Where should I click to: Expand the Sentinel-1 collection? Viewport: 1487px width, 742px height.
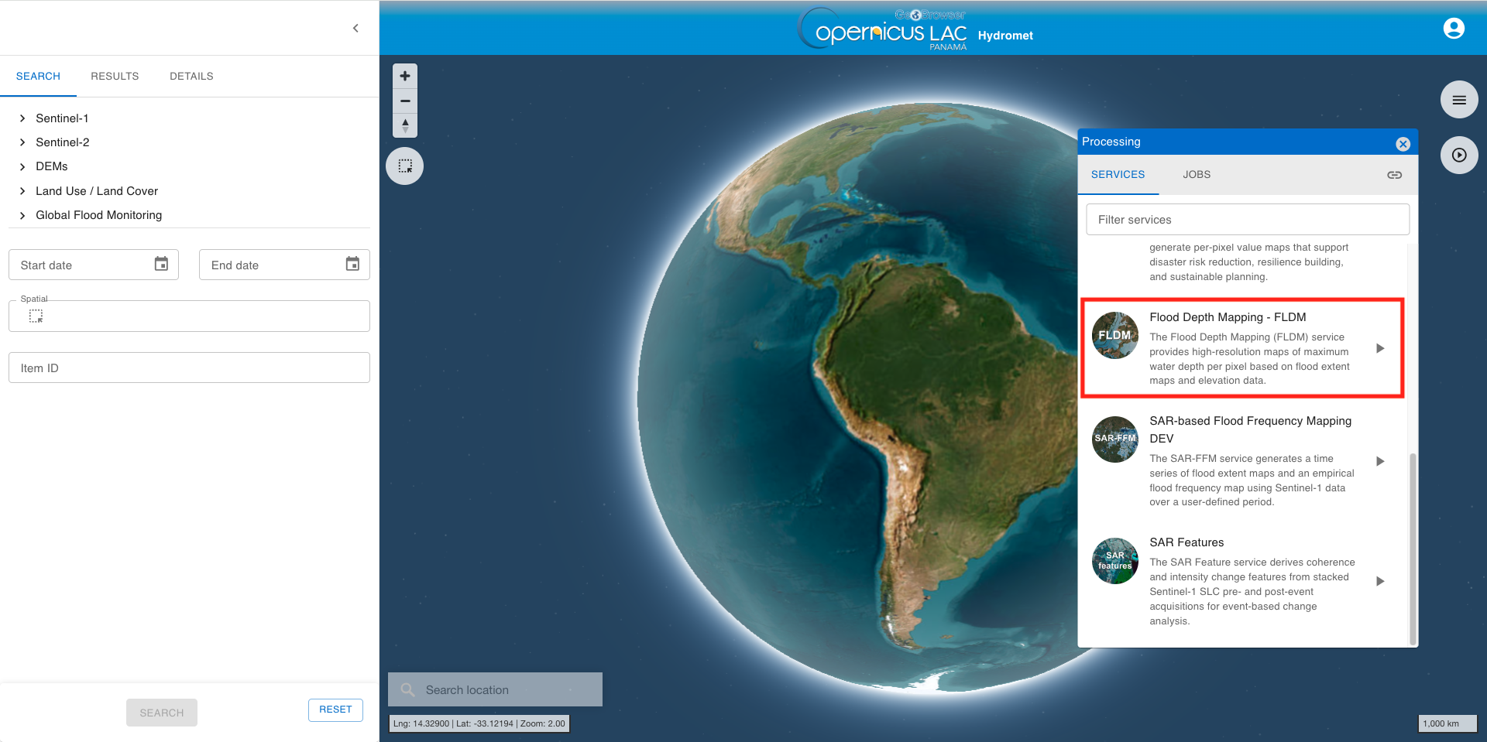click(x=22, y=118)
